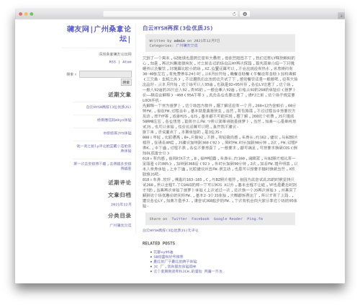The width and height of the screenshot is (360, 305).
Task: Open related post 花都xy95油
Action: [x=163, y=252]
